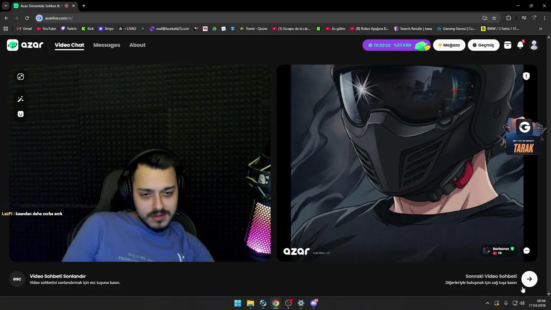Reload the page

click(27, 18)
